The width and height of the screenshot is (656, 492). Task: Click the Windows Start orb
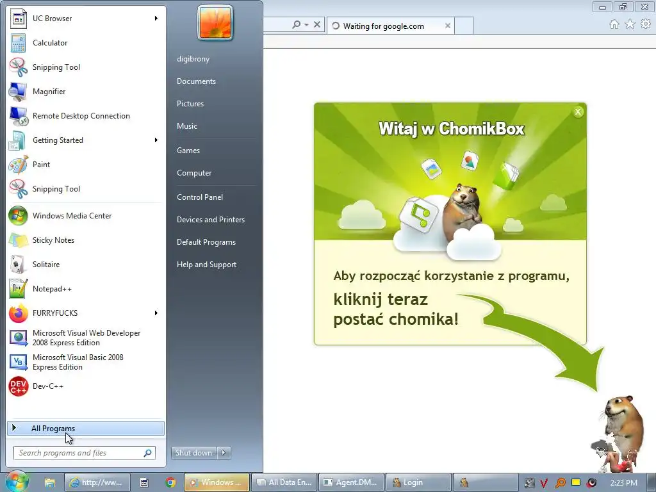(16, 482)
